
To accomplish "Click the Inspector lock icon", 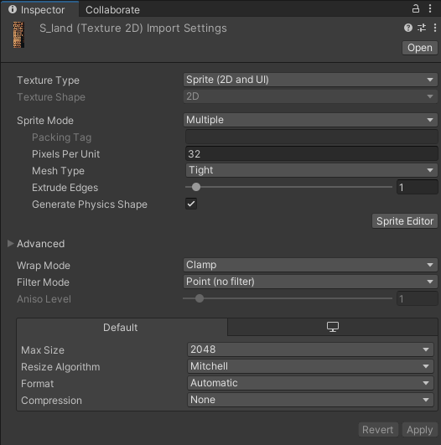I will [416, 8].
